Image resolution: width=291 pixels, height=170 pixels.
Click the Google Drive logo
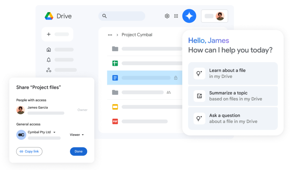(49, 16)
